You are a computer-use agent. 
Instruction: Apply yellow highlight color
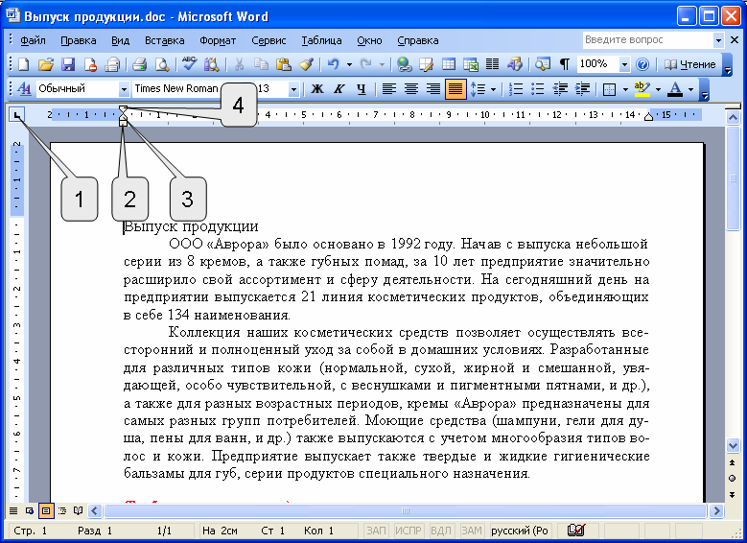tap(642, 88)
